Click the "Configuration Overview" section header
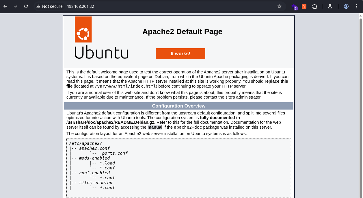Viewport: 363px width, 198px height. (x=179, y=106)
